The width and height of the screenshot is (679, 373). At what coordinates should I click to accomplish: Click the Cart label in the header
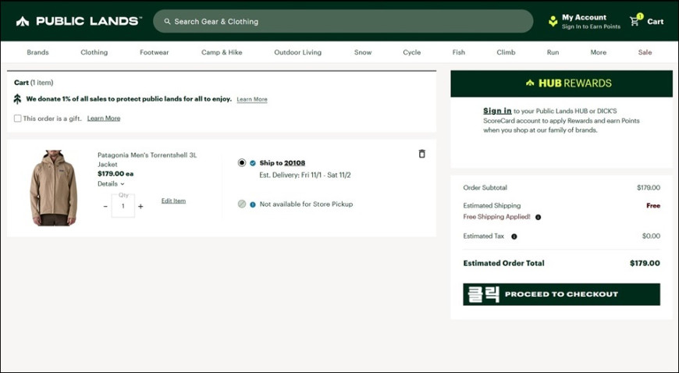[x=655, y=22]
